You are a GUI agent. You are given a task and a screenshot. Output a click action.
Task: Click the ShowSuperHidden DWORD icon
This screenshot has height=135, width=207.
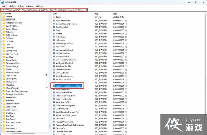point(54,92)
